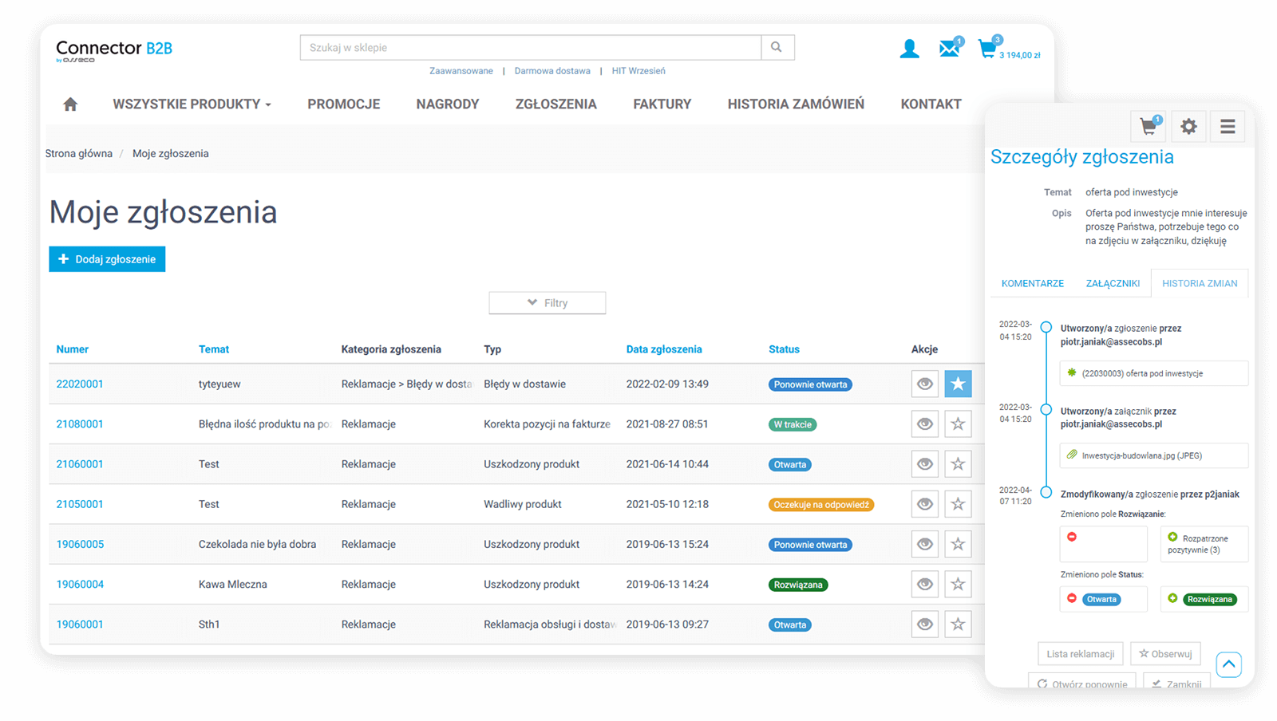Open settings gear in details panel
Image resolution: width=1277 pixels, height=721 pixels.
click(1188, 126)
